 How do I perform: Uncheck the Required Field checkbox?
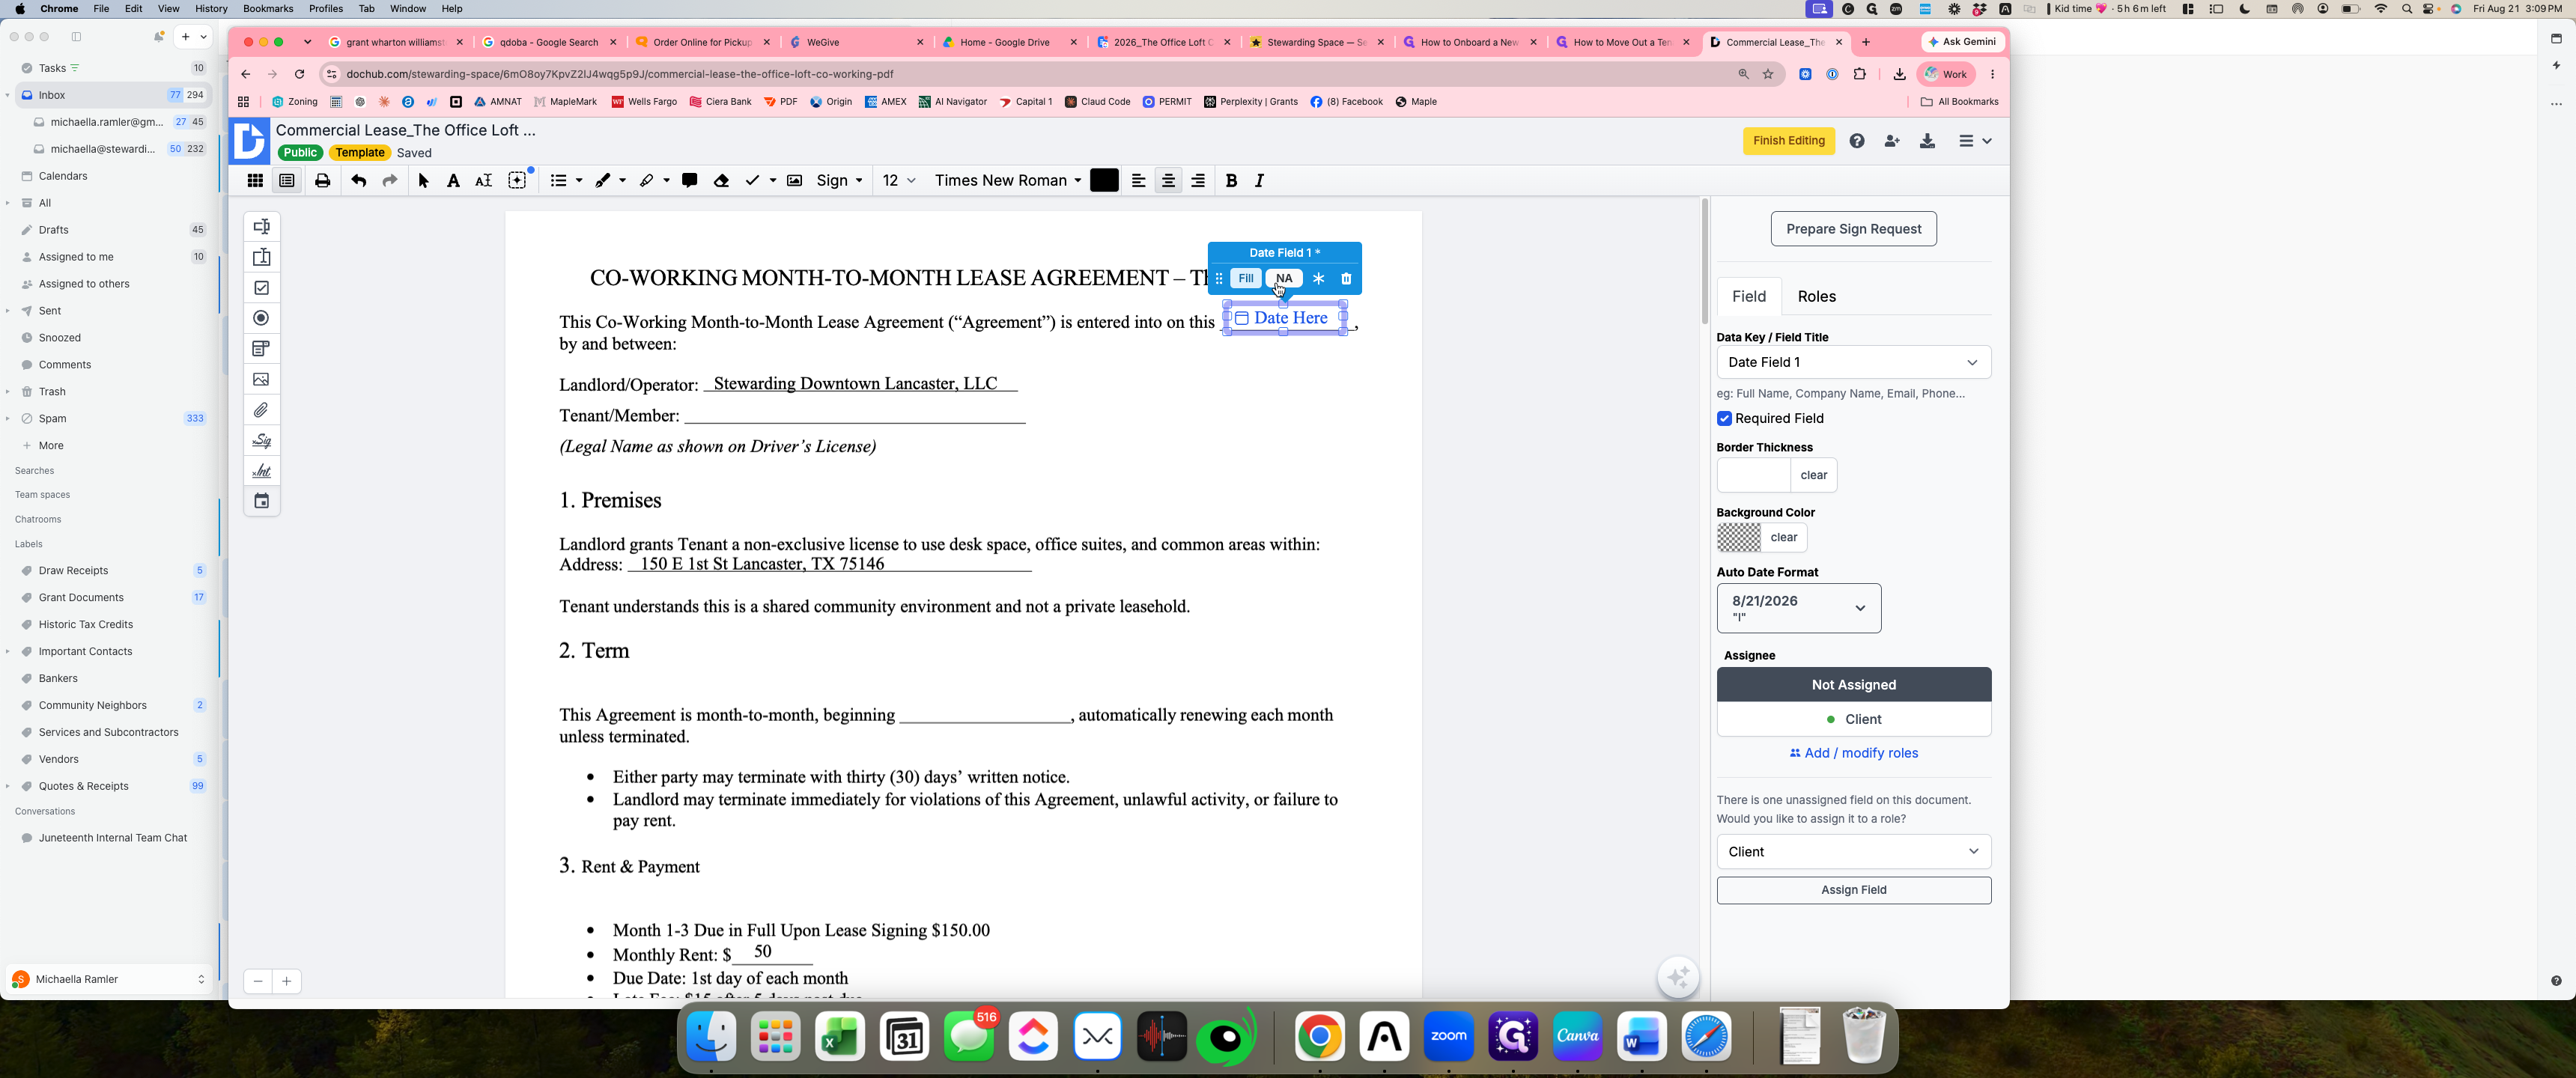(1724, 419)
